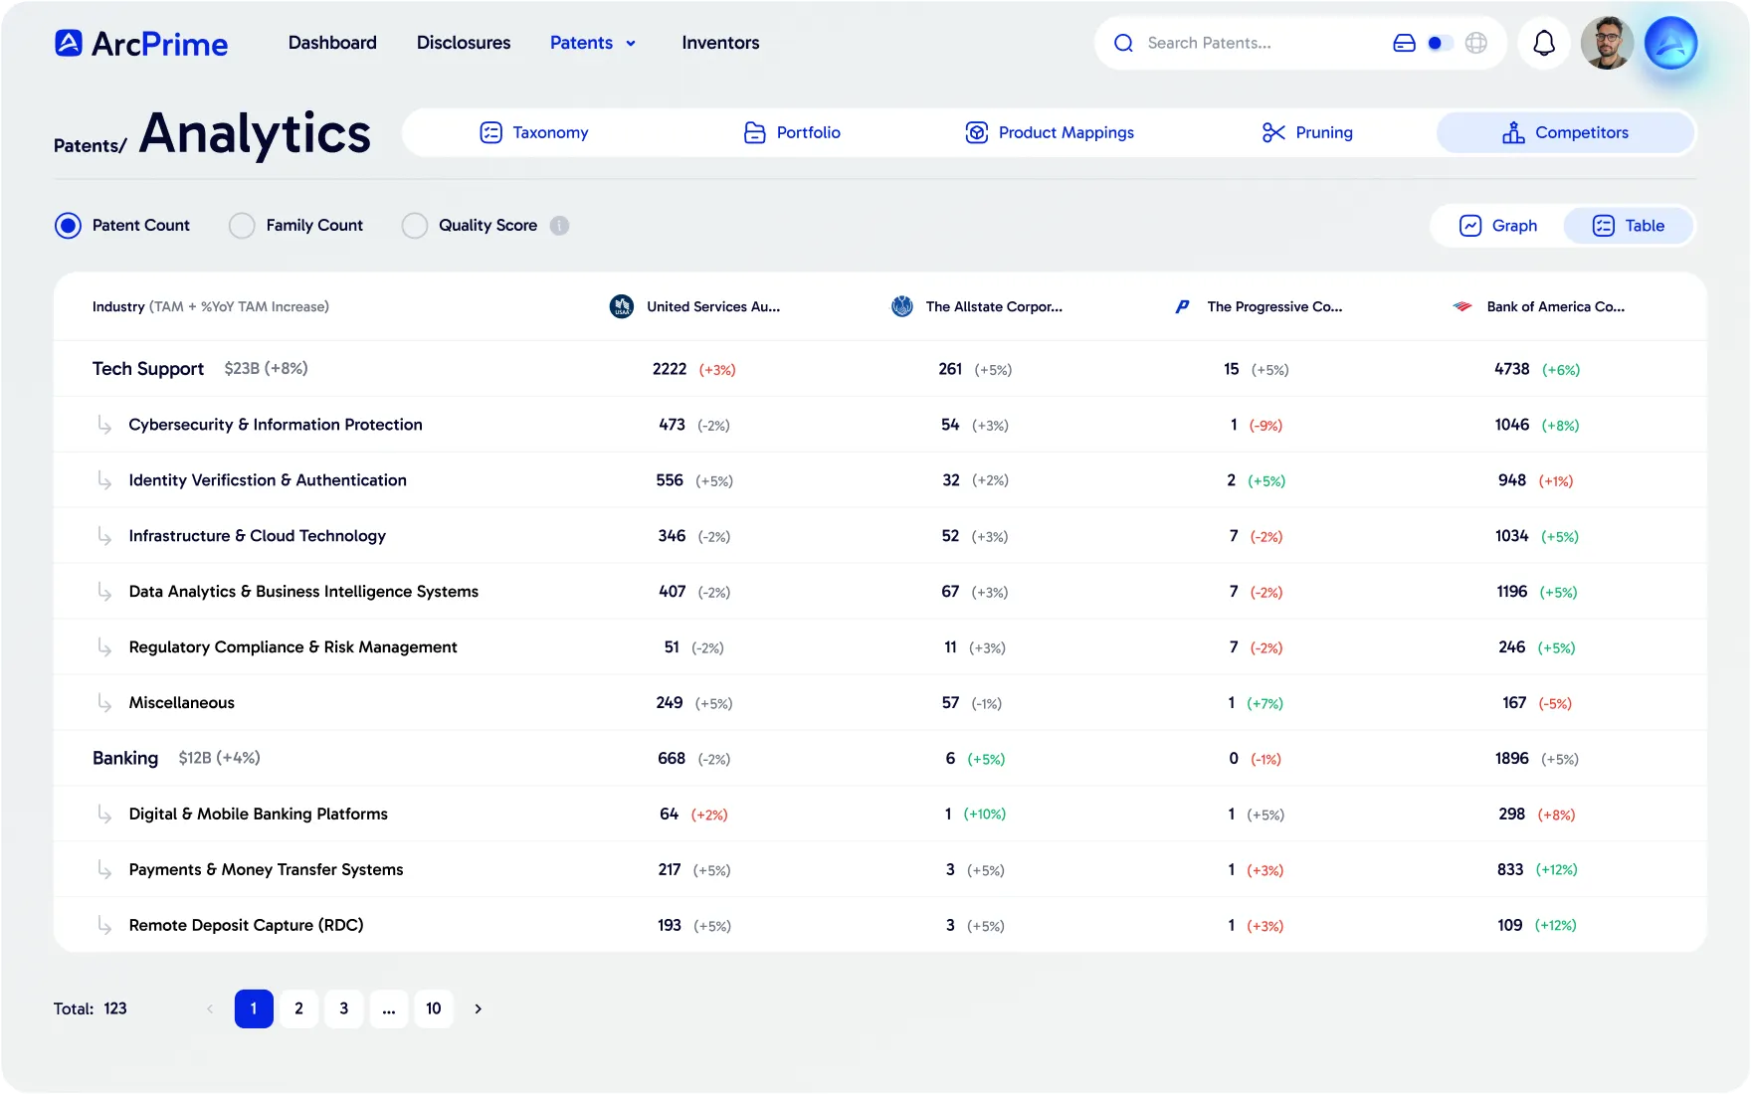Click sub-row arrow beside Miscellaneous

click(x=104, y=703)
